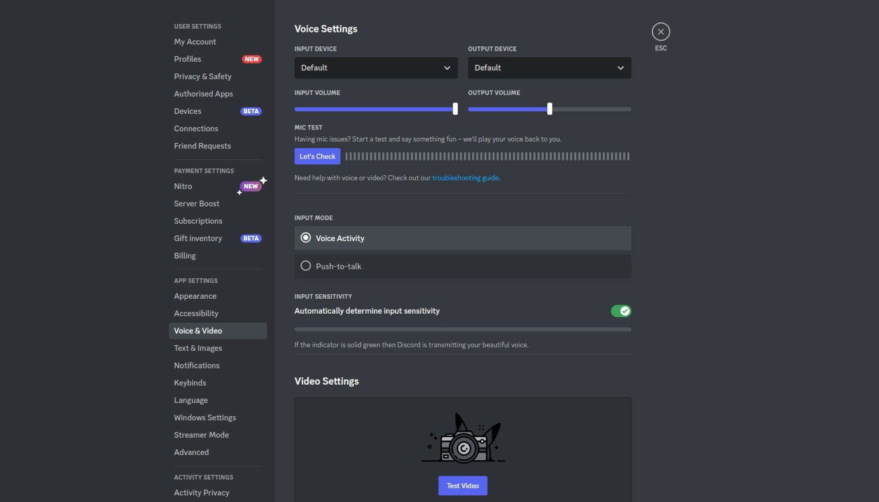Close settings via the ESC icon
Screen dimensions: 879x502
coord(660,31)
